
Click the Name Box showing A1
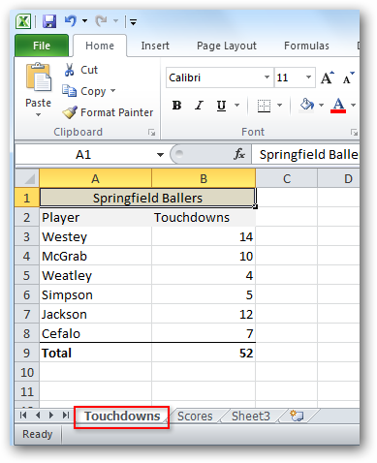click(84, 155)
